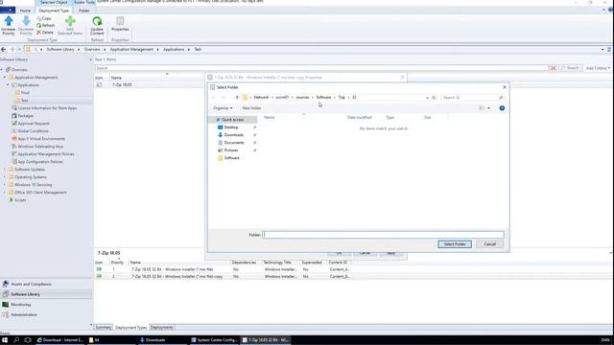Click New folder in the dialog toolbar
The height and width of the screenshot is (345, 614).
[x=251, y=108]
